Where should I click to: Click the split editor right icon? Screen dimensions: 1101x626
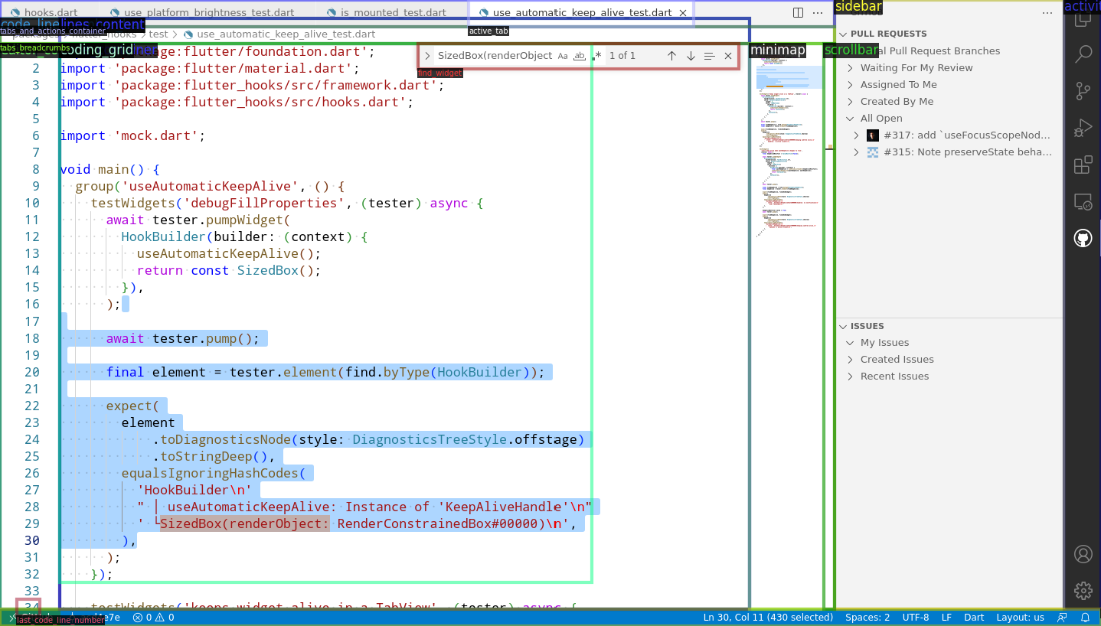coord(798,13)
